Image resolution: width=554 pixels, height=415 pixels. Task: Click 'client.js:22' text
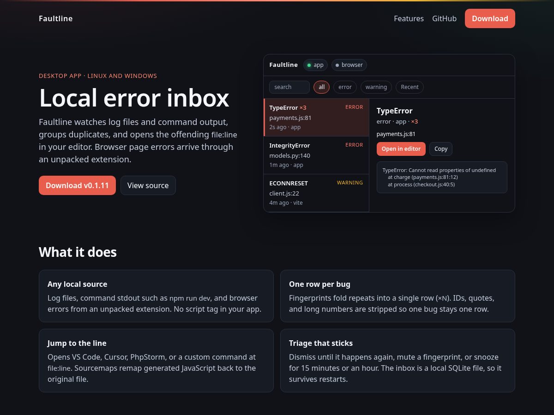[284, 193]
